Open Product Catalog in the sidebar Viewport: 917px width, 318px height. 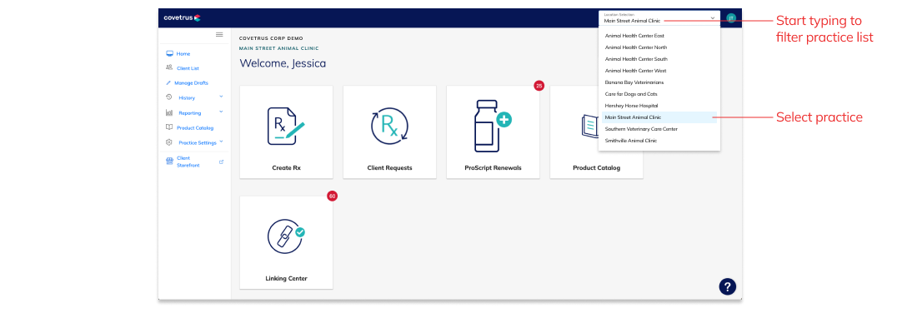click(194, 128)
